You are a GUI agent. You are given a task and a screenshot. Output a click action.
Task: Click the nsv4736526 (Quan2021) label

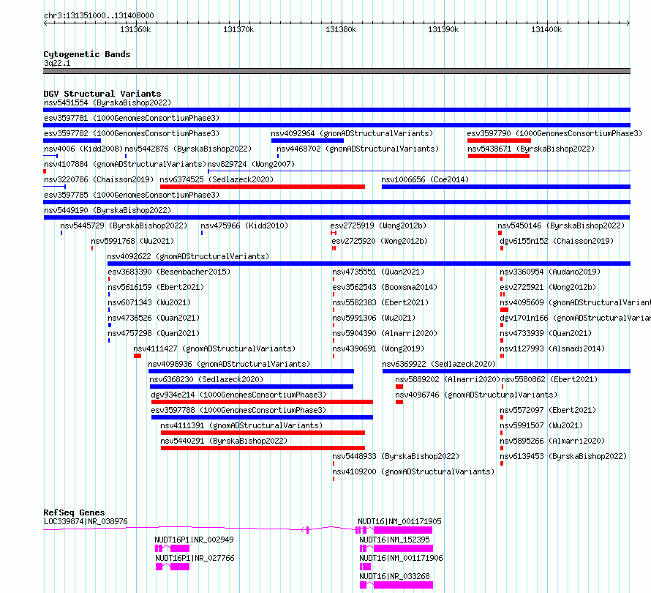point(154,318)
